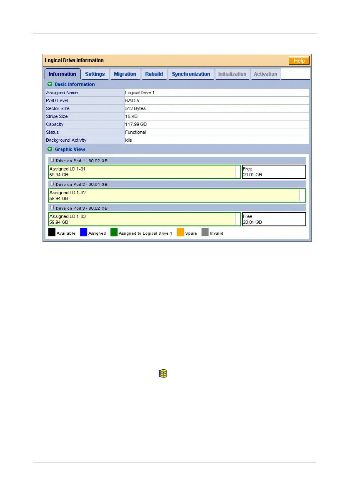Screen dimensions: 350x496
Task: Switch to the Rebuild tab
Action: [x=154, y=74]
